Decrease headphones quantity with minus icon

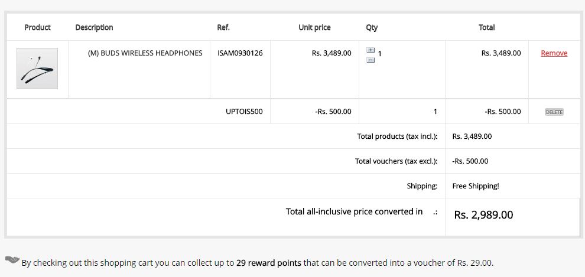pos(370,60)
